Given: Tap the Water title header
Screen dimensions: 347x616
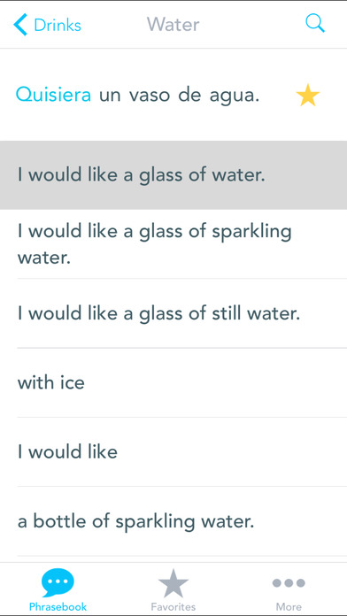Looking at the screenshot, I should click(173, 25).
